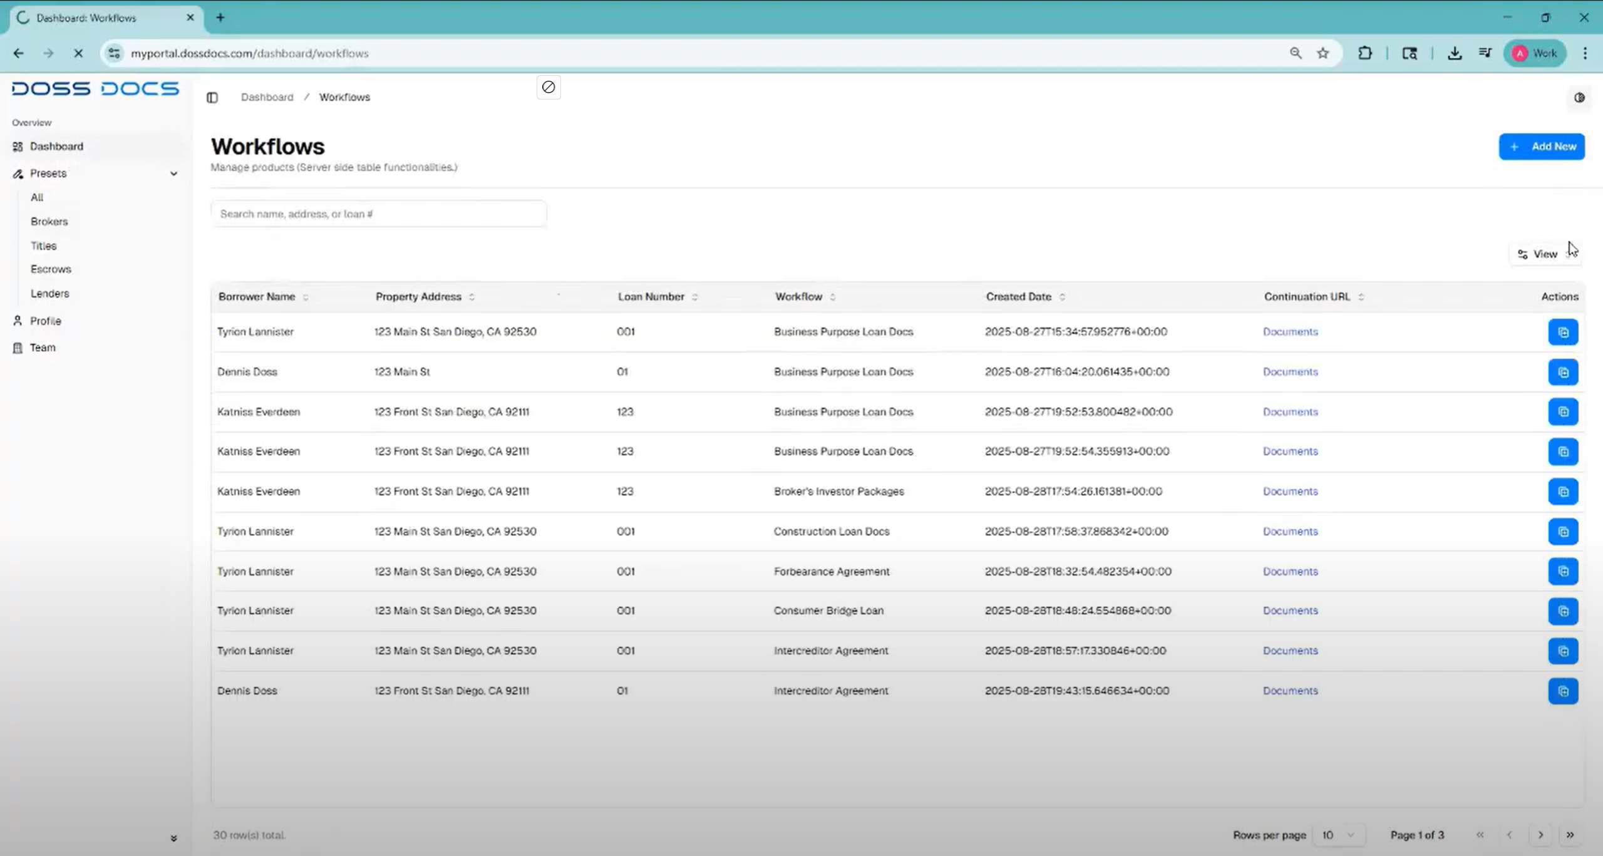Collapse the Presets section chevron
The height and width of the screenshot is (856, 1603).
(173, 173)
